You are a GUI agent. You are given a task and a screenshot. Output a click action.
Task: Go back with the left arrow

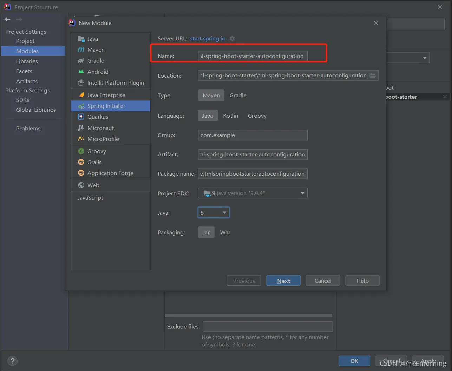click(x=8, y=19)
